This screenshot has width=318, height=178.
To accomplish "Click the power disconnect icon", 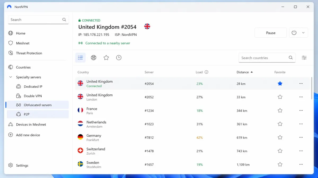I will (294, 33).
